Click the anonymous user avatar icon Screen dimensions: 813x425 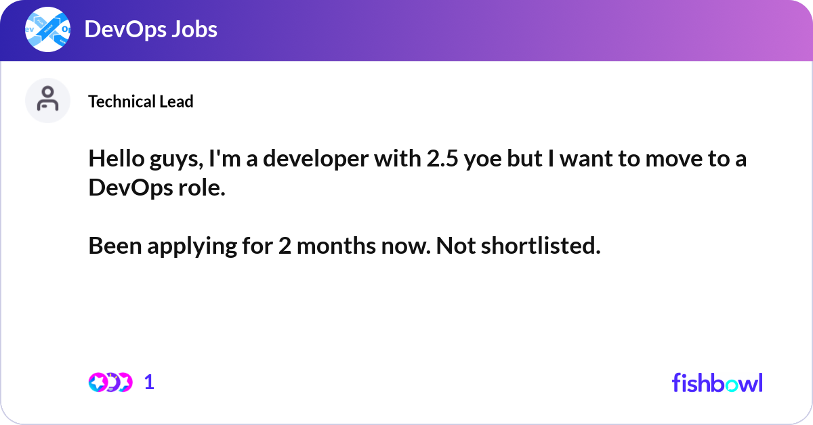pos(47,100)
